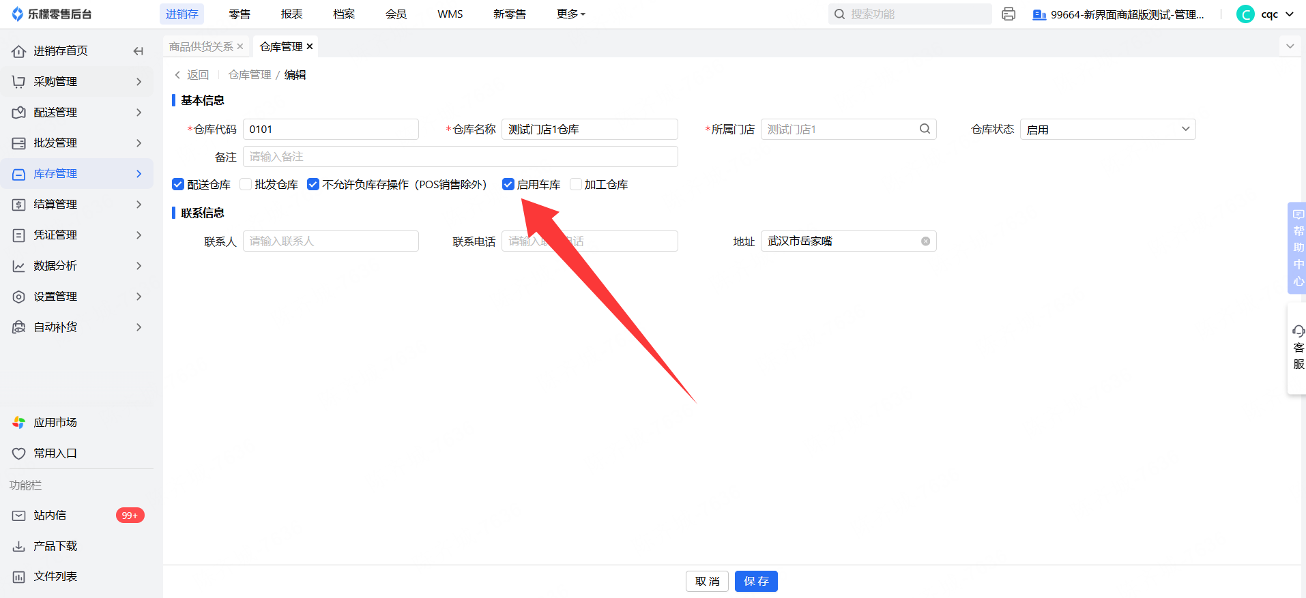Expand 凭证管理 submenu chevron
Viewport: 1306px width, 598px height.
point(139,235)
